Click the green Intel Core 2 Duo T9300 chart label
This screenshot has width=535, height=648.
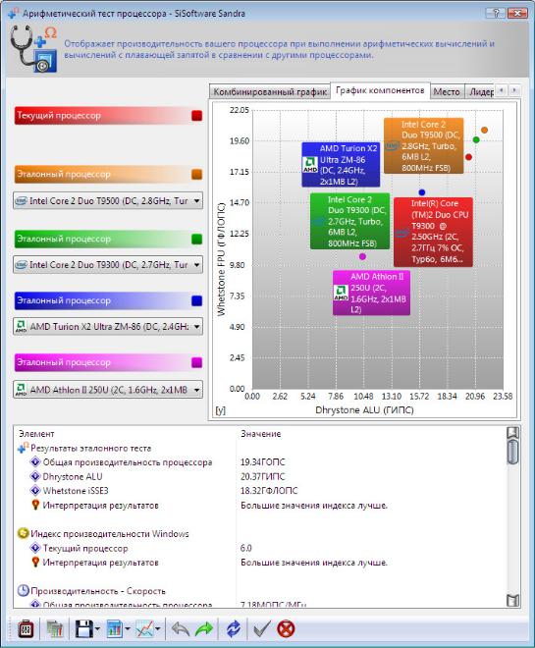(x=349, y=221)
